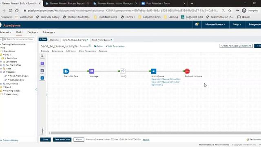
Task: Open the Logic shapes palette
Action: coord(42,71)
